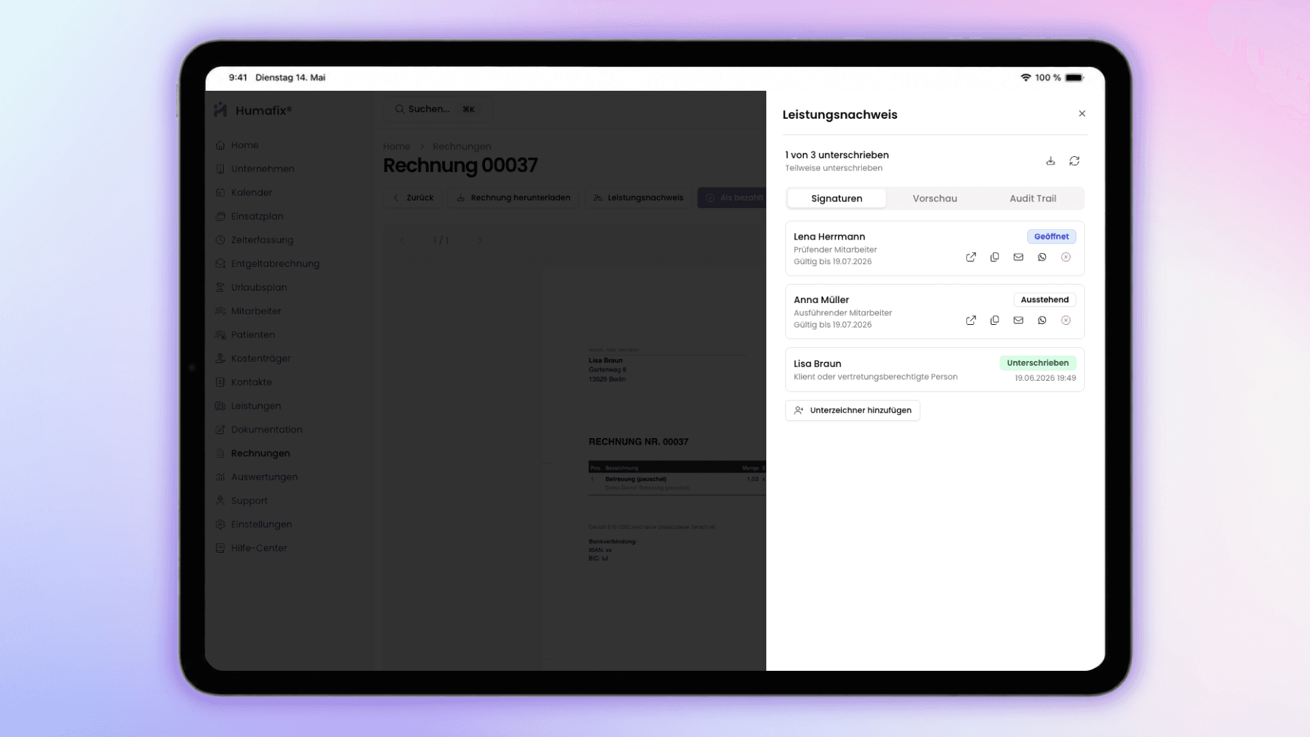This screenshot has height=737, width=1310.
Task: Open Support in the sidebar
Action: click(241, 501)
